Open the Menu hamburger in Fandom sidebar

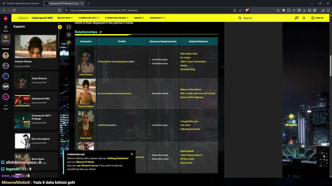tap(6, 28)
